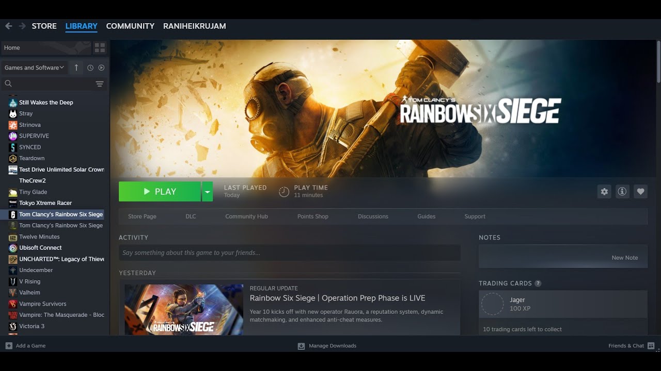Open the Community Hub tab
The width and height of the screenshot is (661, 371).
246,216
